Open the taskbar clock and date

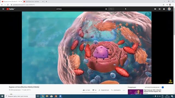[167, 96]
